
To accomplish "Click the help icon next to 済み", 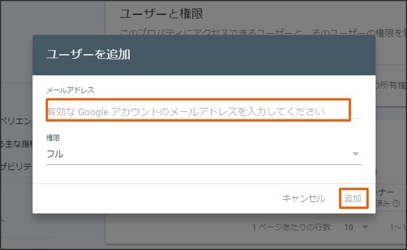I will 396,204.
